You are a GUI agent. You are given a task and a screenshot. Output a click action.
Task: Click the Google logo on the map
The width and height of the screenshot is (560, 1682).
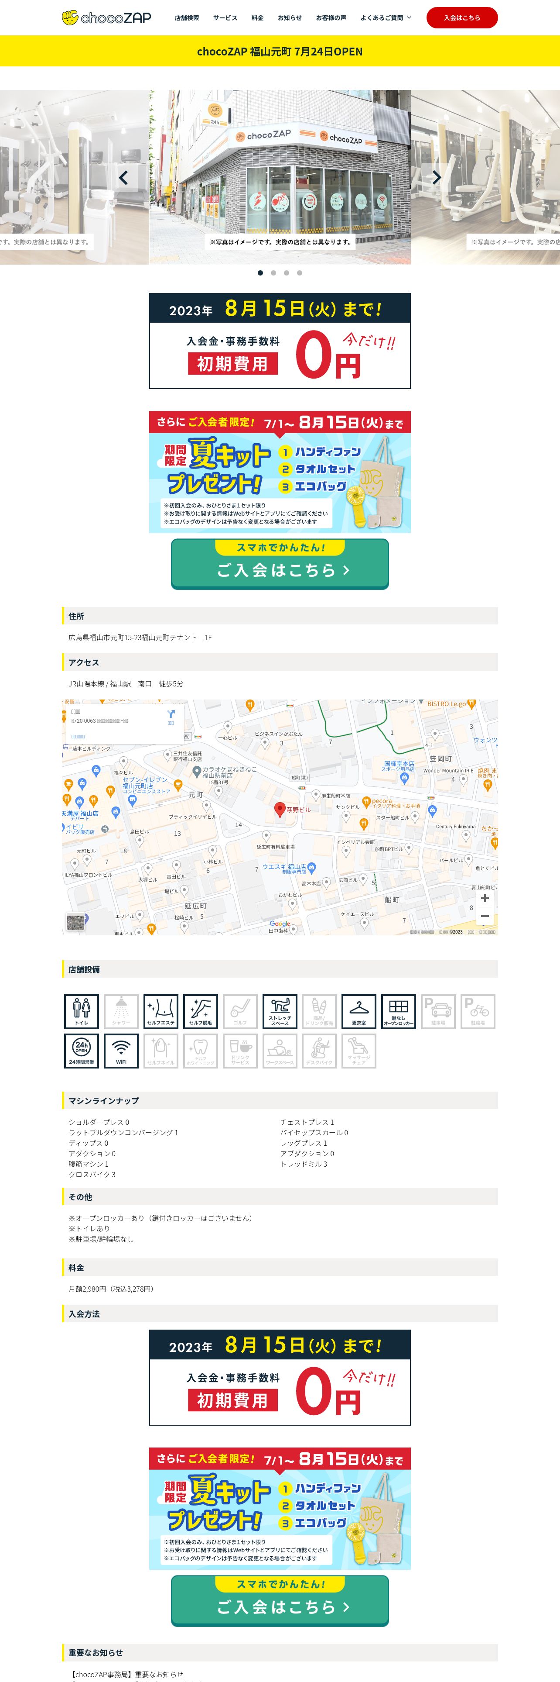(x=280, y=923)
